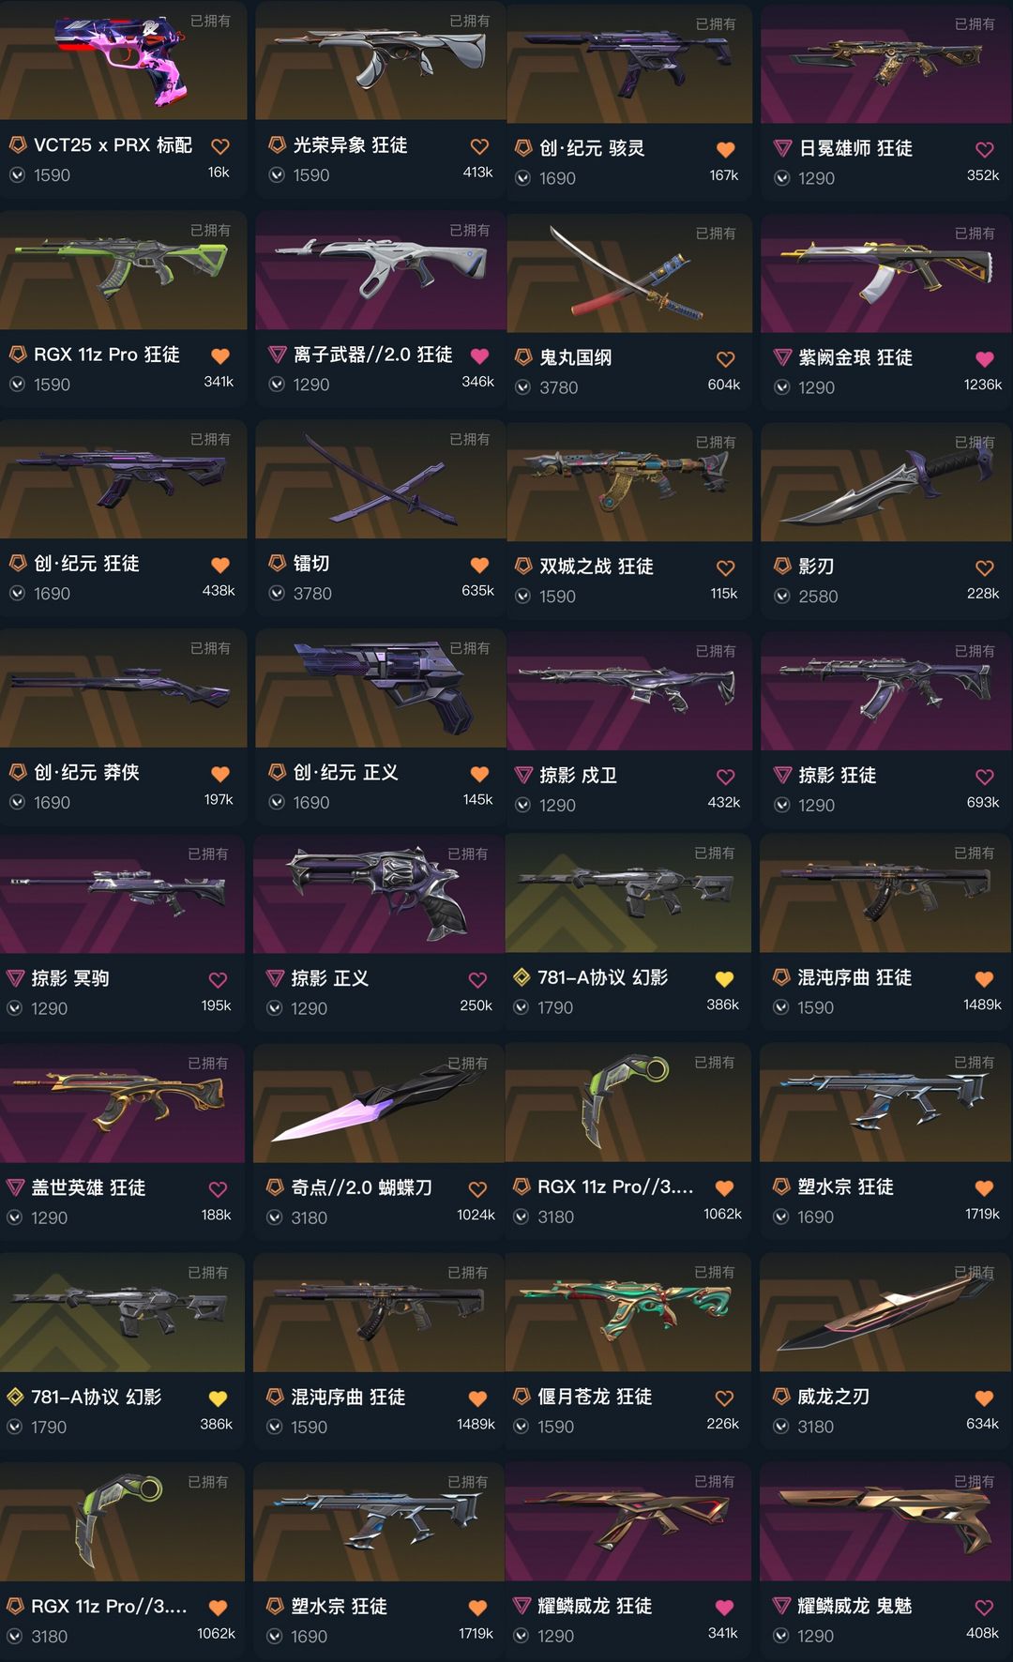Click the tier icon beside 双城之战 狂徒
Image resolution: width=1013 pixels, height=1662 pixels.
(x=523, y=566)
